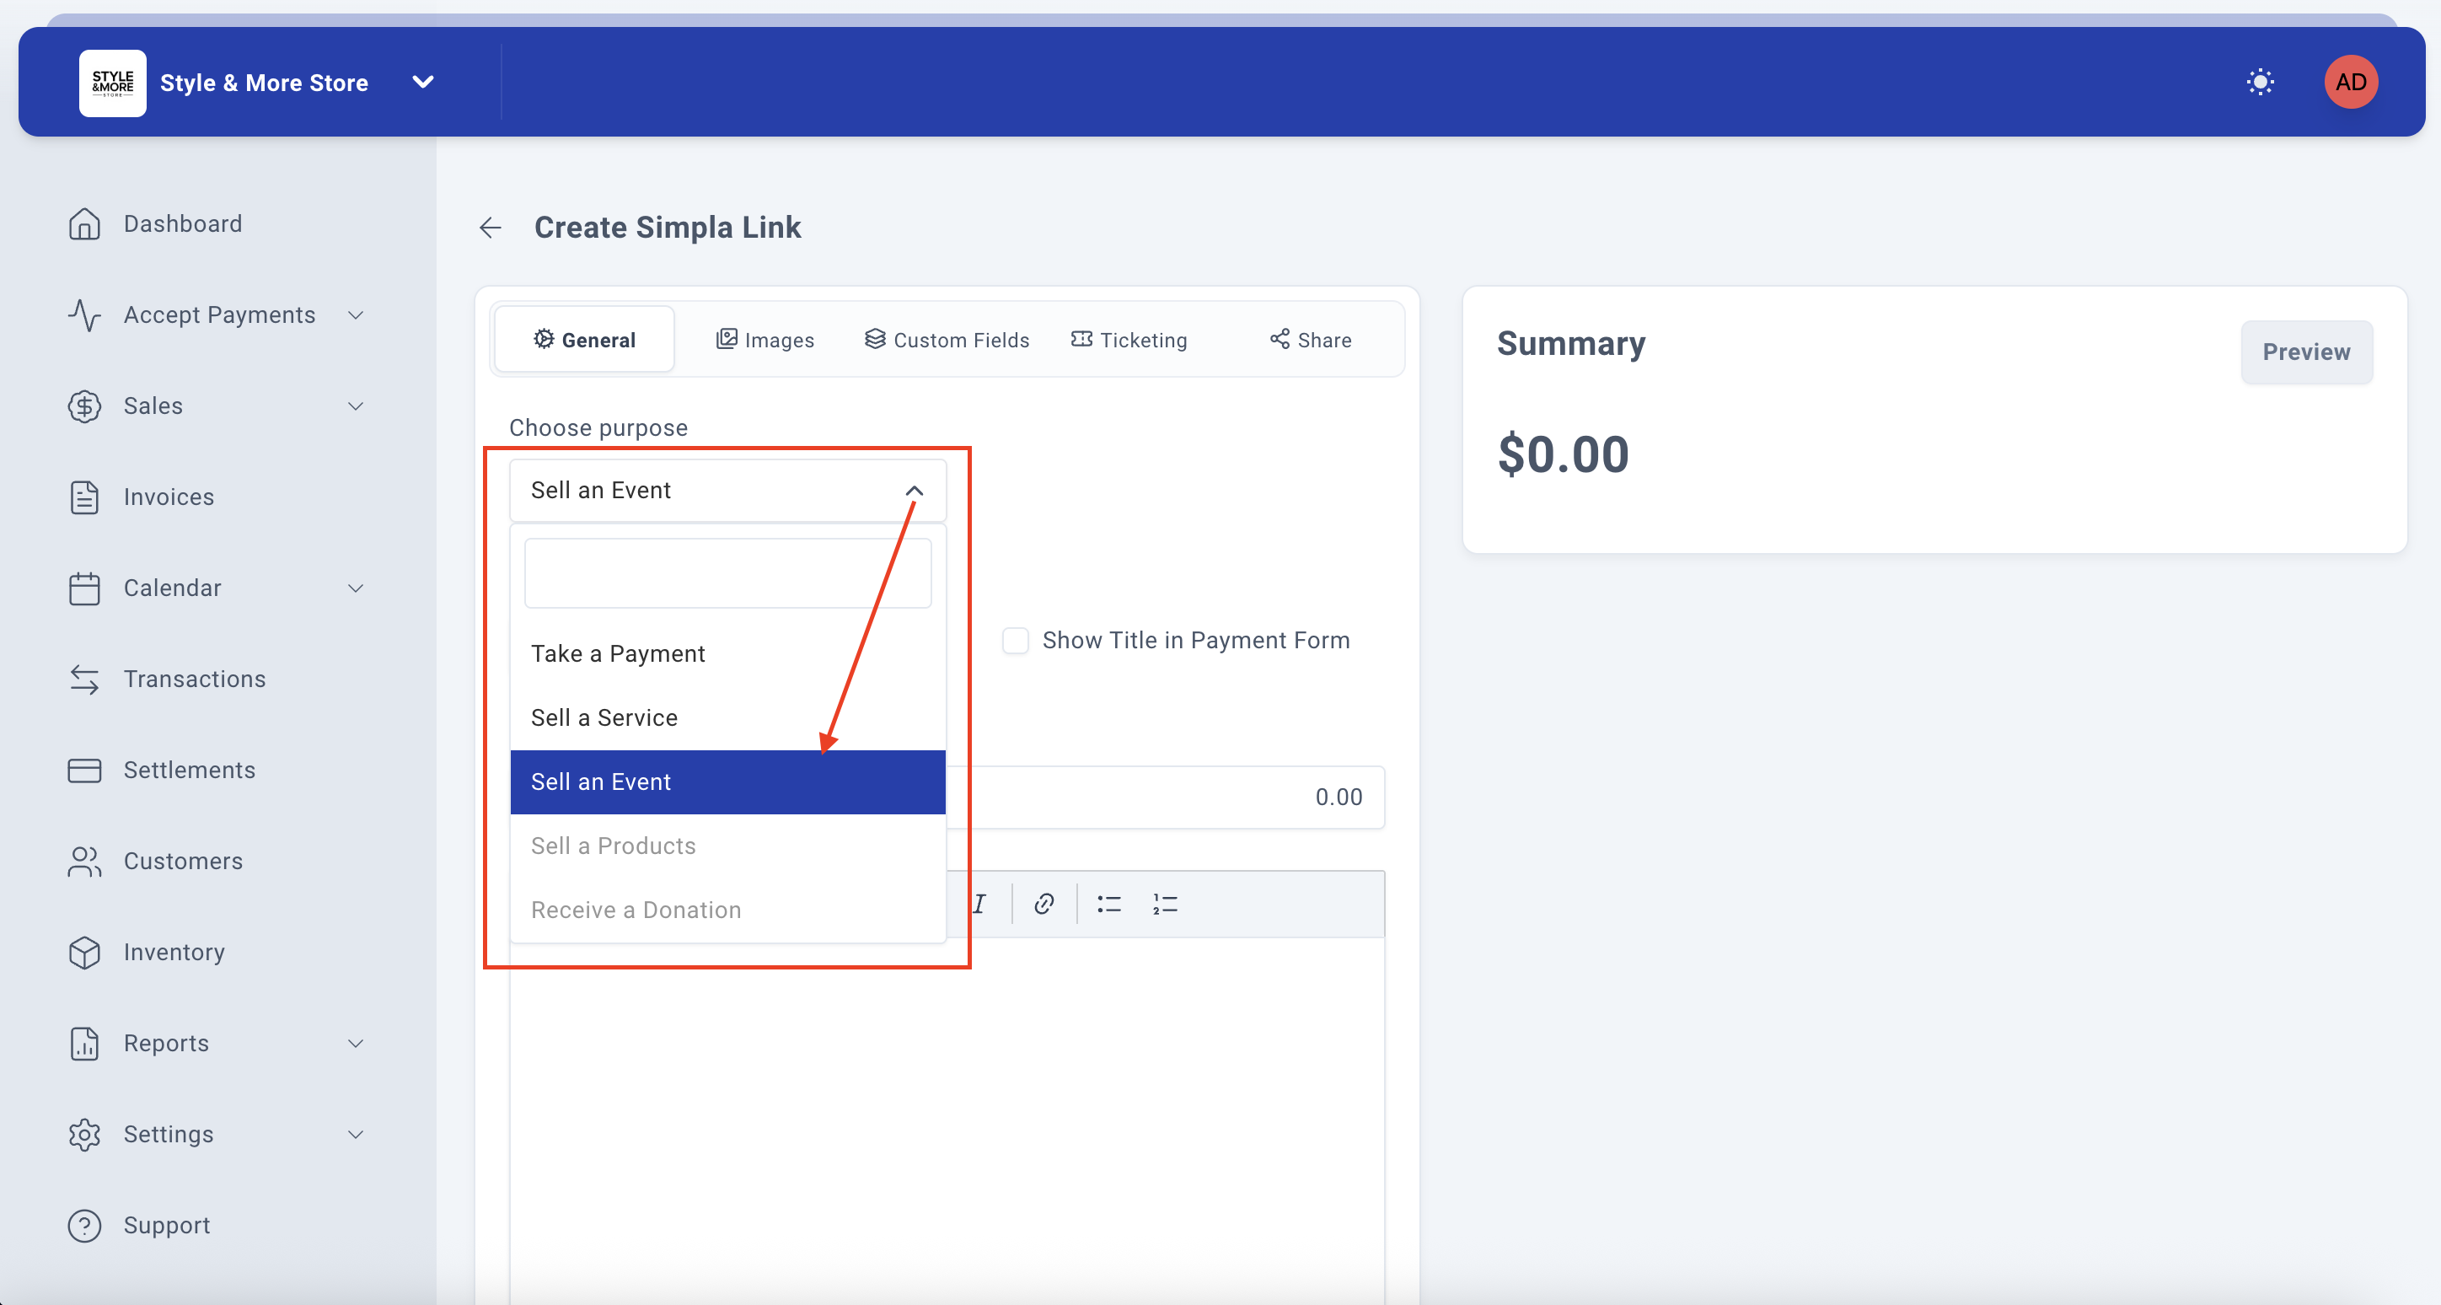Click the insert link icon in editor toolbar
Viewport: 2441px width, 1305px height.
coord(1044,904)
